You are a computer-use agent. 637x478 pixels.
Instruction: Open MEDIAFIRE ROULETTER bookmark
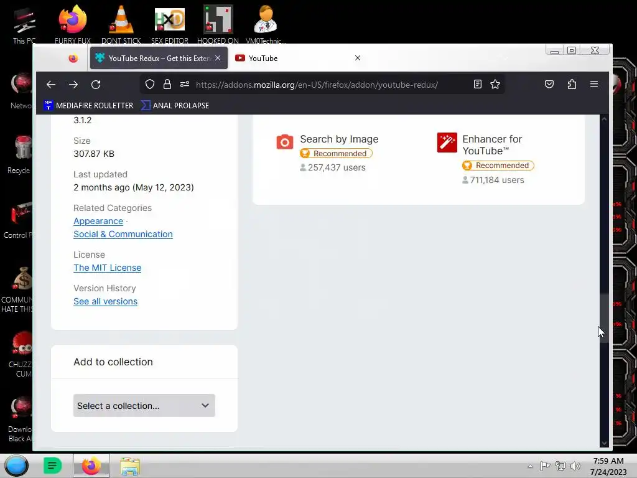(x=88, y=105)
